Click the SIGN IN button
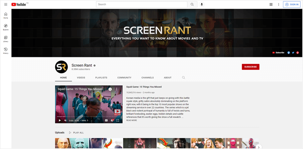This screenshot has width=303, height=149. pos(292,4)
